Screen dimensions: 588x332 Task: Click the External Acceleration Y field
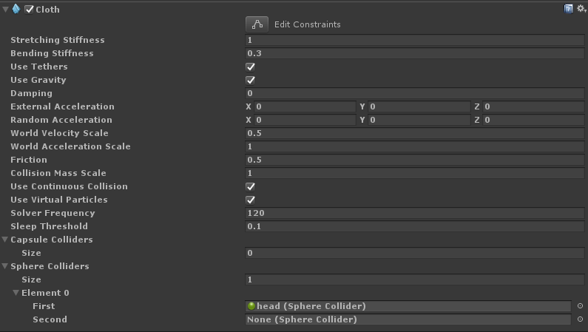coord(419,106)
